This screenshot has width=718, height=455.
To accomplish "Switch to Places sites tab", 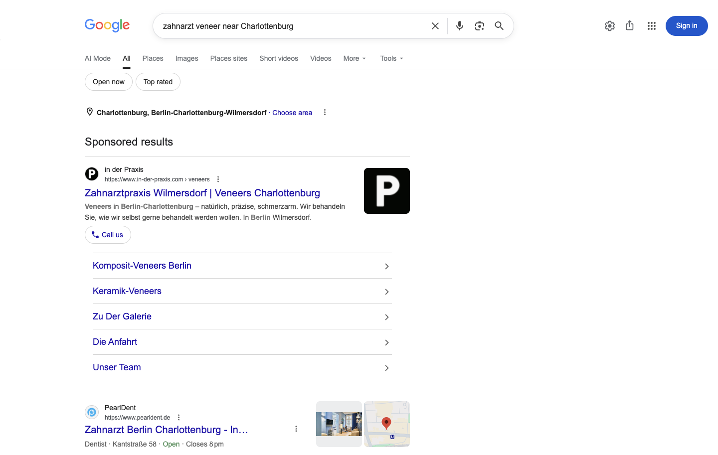I will [229, 58].
